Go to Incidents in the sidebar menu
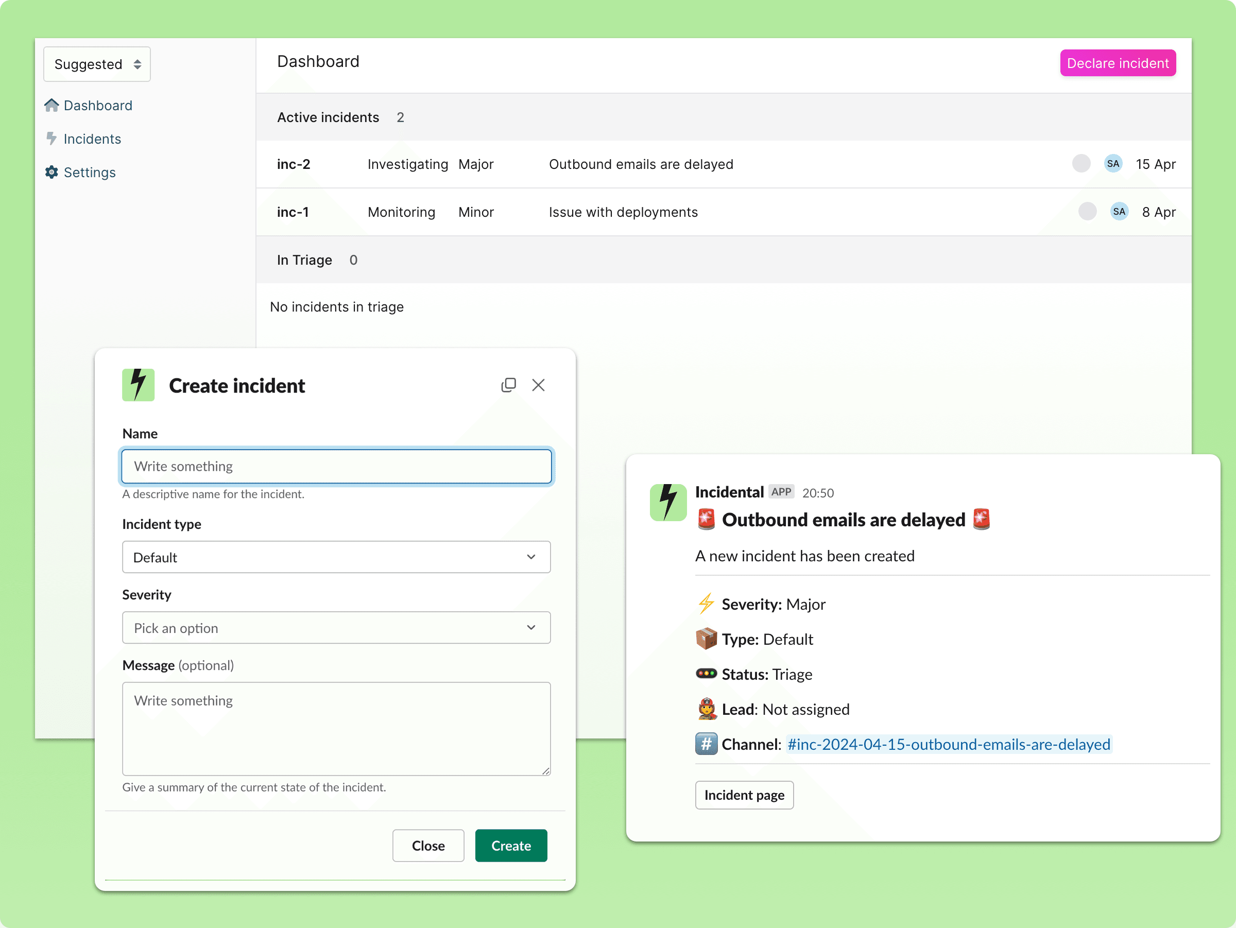Viewport: 1236px width, 928px height. click(x=92, y=139)
